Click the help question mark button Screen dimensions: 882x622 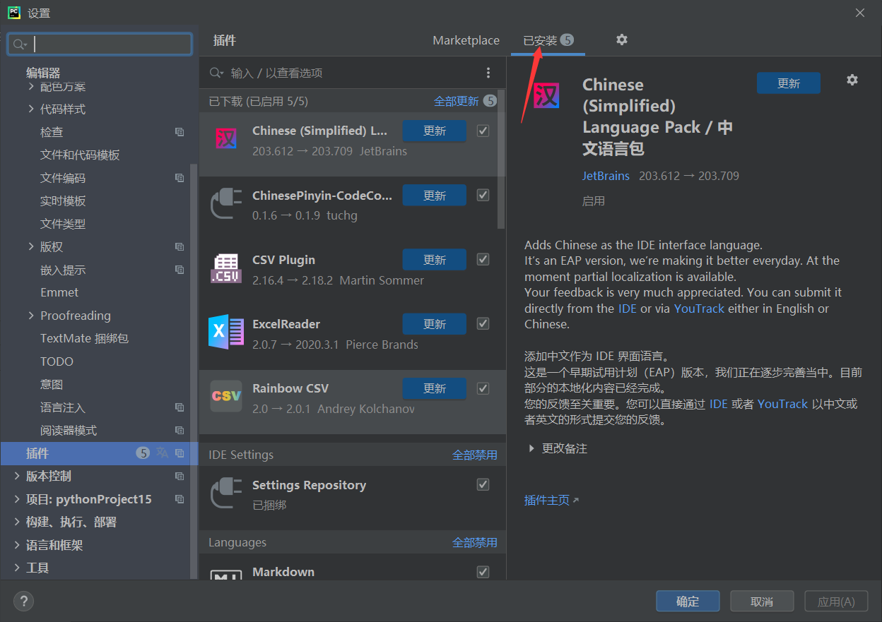click(x=23, y=602)
